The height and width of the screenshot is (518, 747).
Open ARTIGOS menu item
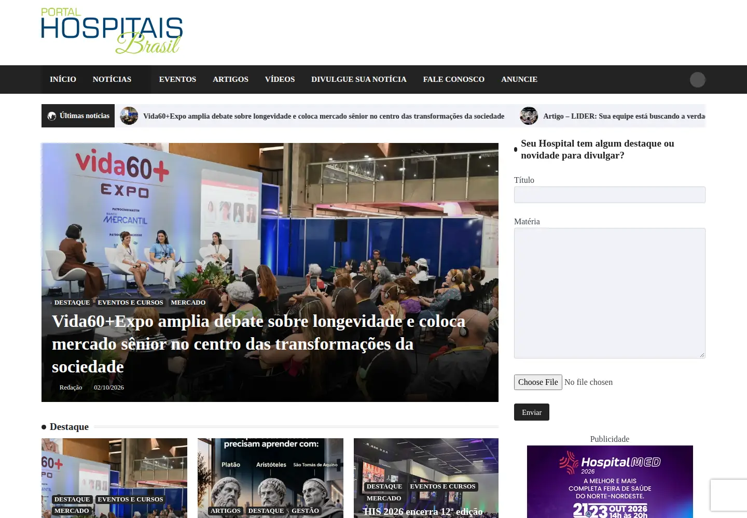tap(230, 79)
